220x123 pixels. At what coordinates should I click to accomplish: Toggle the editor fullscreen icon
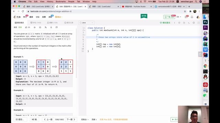coord(198,23)
